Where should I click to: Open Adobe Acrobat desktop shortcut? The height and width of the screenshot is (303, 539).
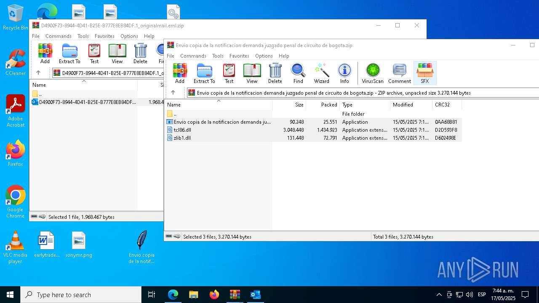point(15,111)
